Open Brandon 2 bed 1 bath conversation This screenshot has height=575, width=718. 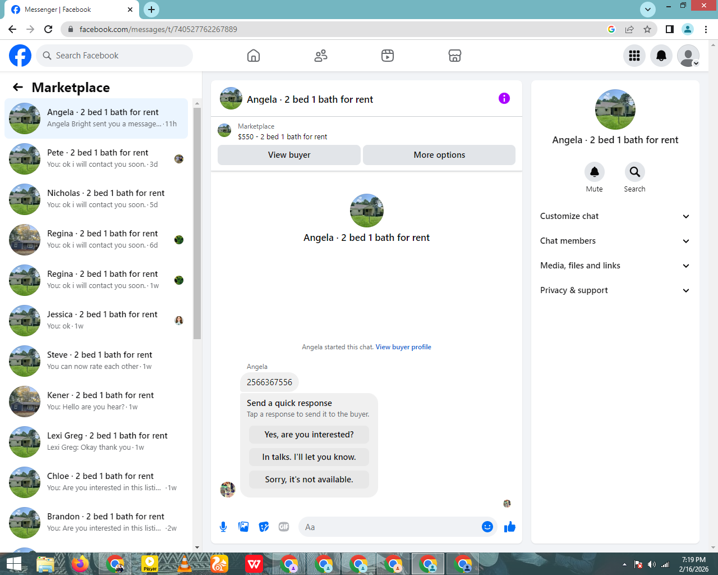(96, 522)
